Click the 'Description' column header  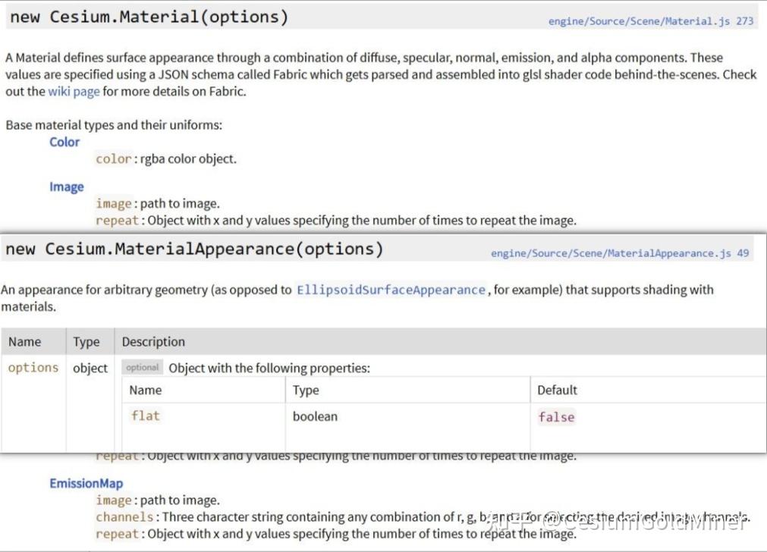click(153, 342)
